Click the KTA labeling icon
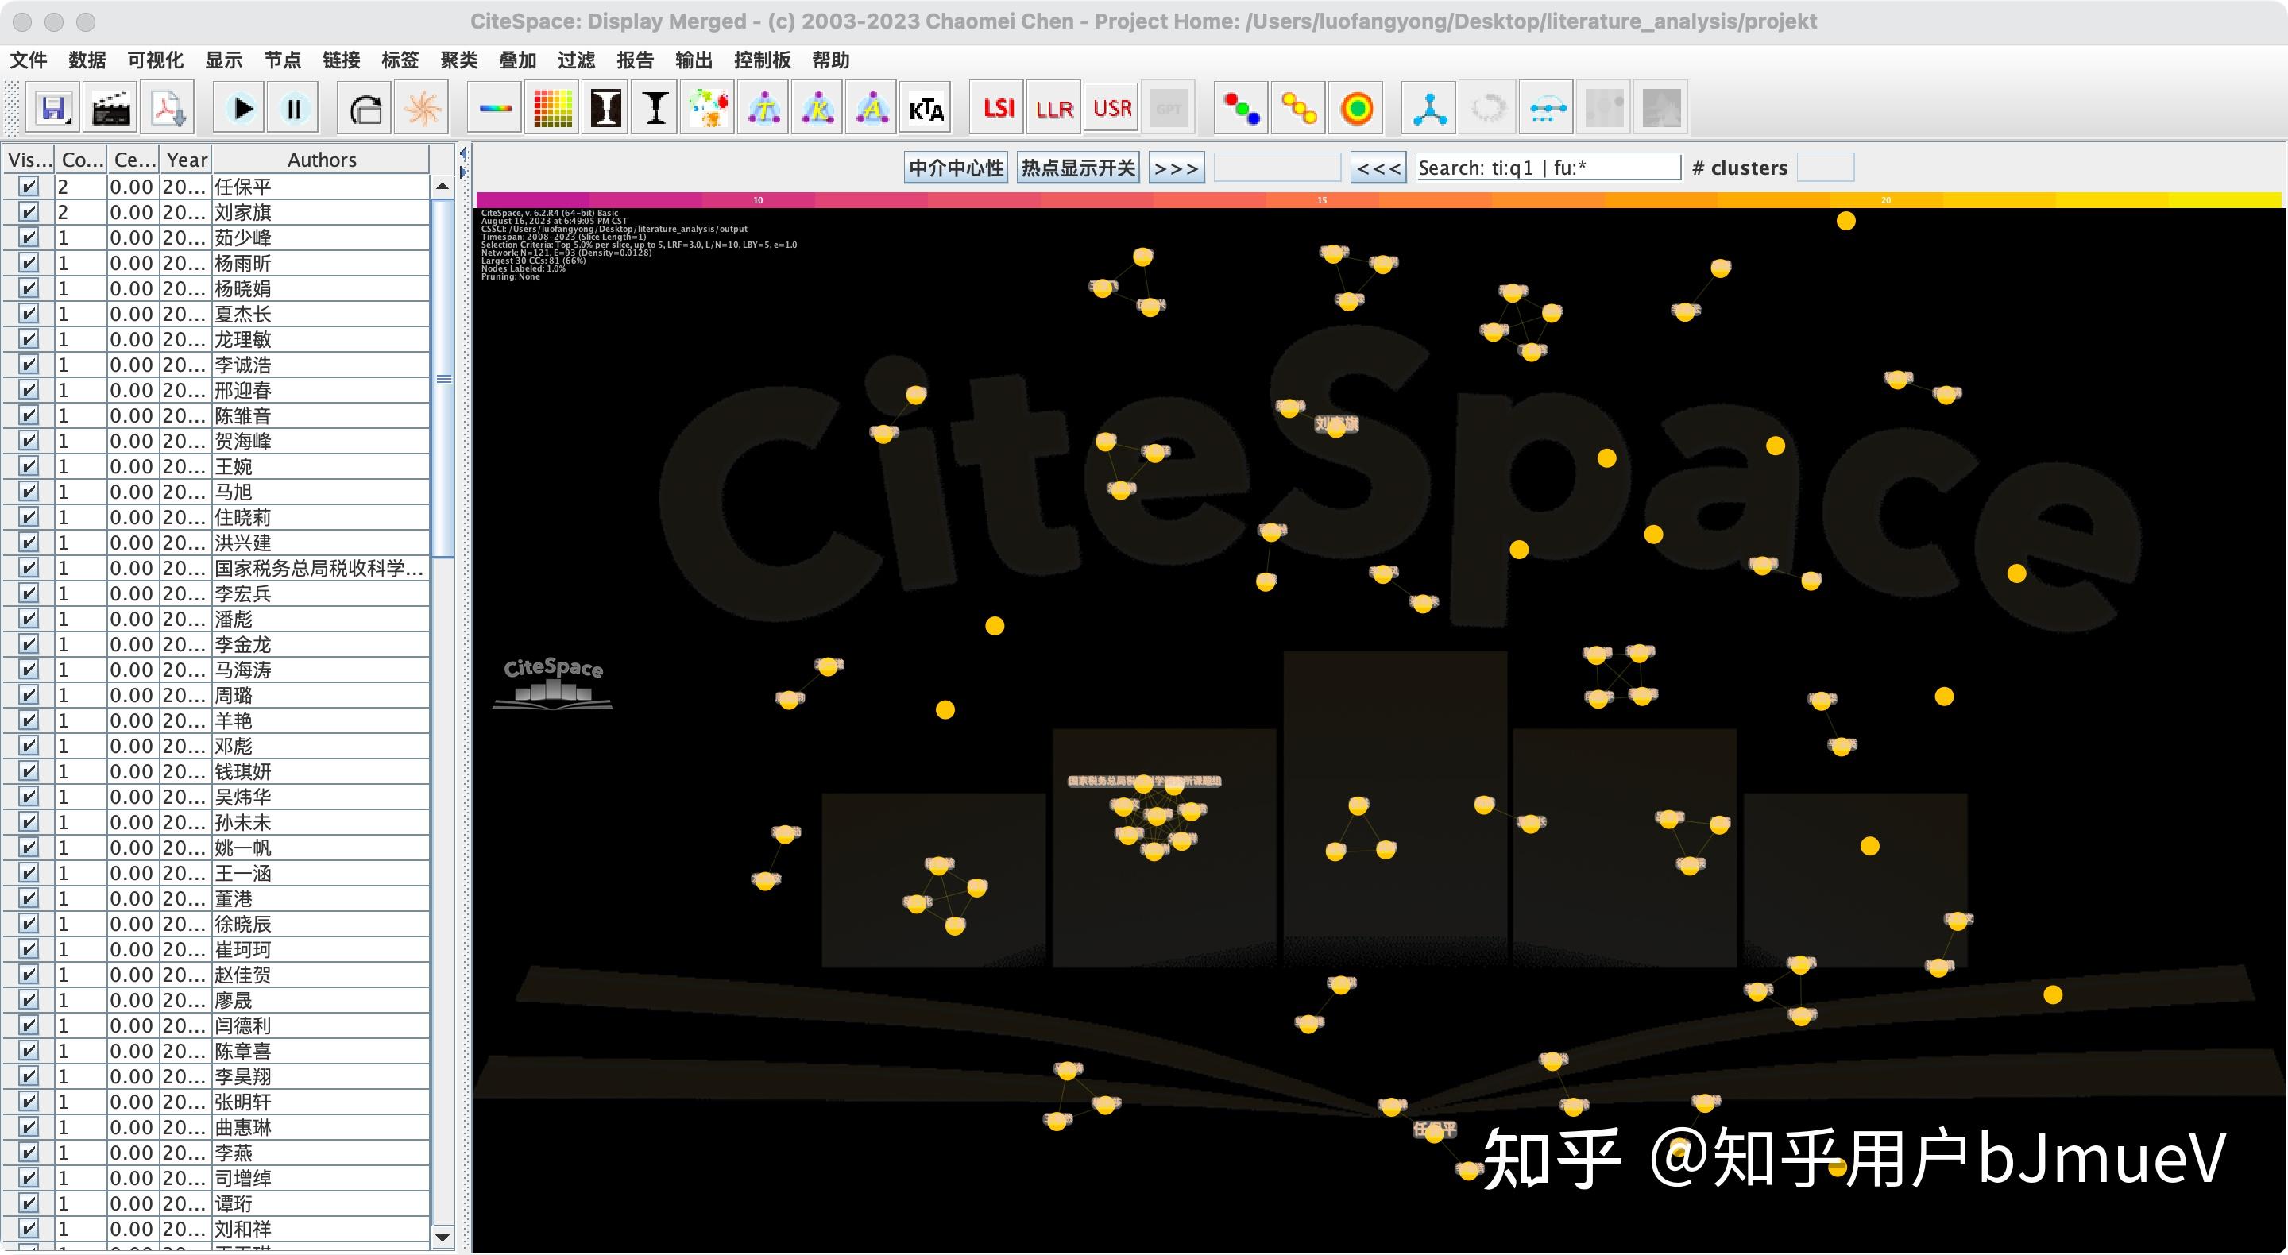2288x1255 pixels. coord(926,107)
